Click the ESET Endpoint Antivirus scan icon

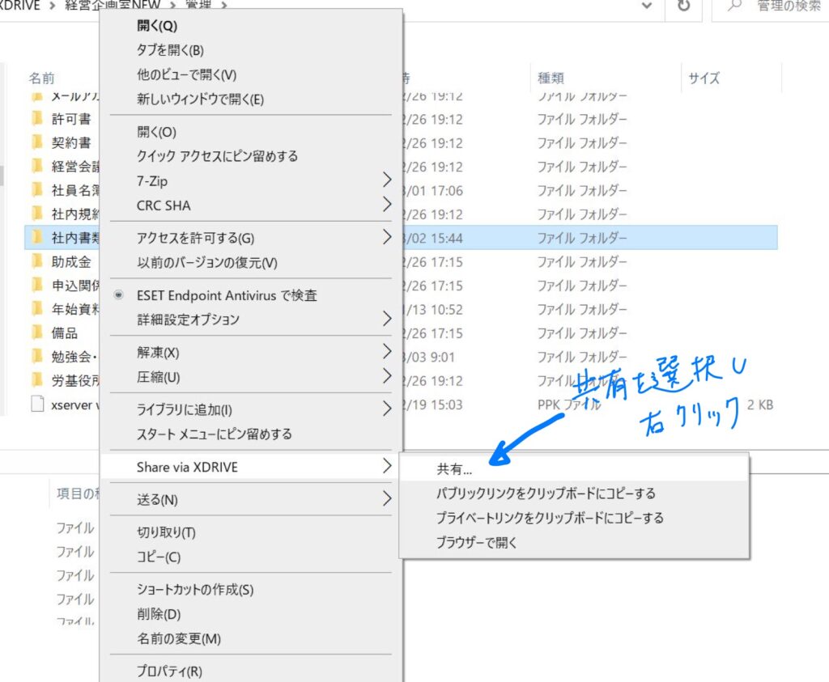[119, 295]
